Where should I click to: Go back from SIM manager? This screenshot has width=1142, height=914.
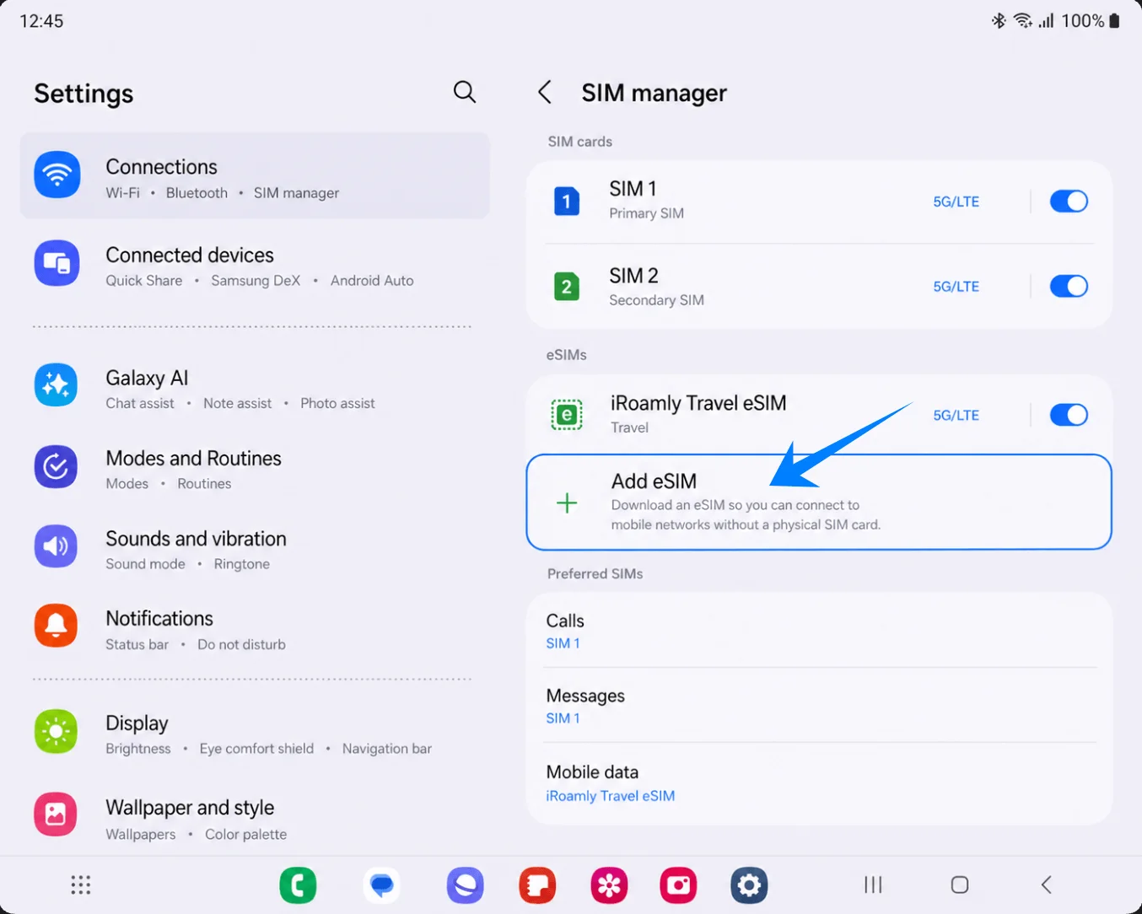pos(545,92)
